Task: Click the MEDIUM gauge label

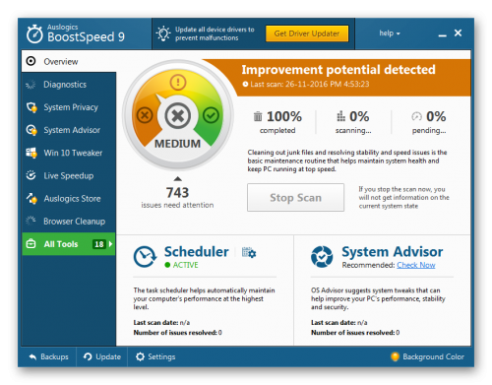Action: pyautogui.click(x=177, y=144)
